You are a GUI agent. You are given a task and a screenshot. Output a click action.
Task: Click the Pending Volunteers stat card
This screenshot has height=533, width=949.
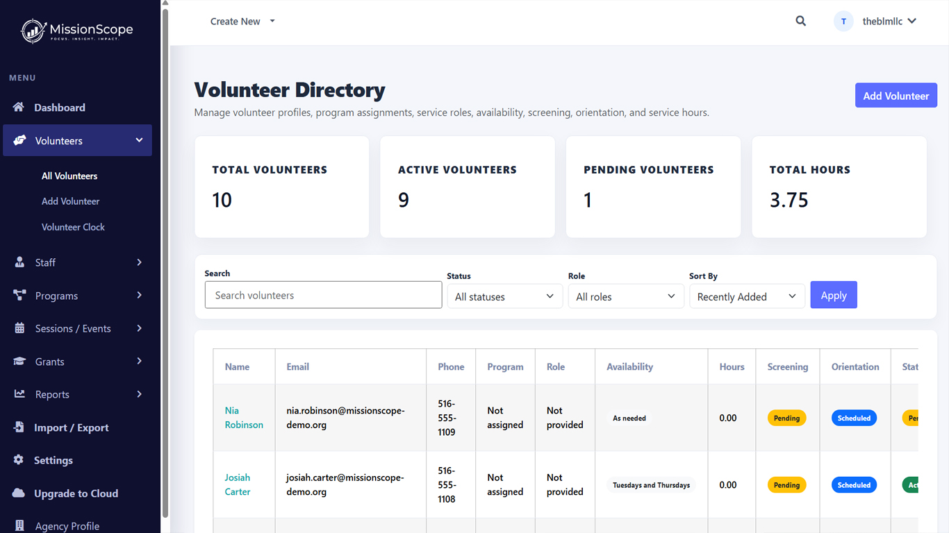tap(654, 187)
